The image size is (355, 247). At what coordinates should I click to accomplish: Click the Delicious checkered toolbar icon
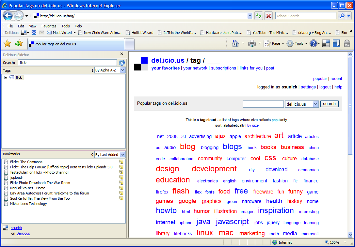click(326, 43)
